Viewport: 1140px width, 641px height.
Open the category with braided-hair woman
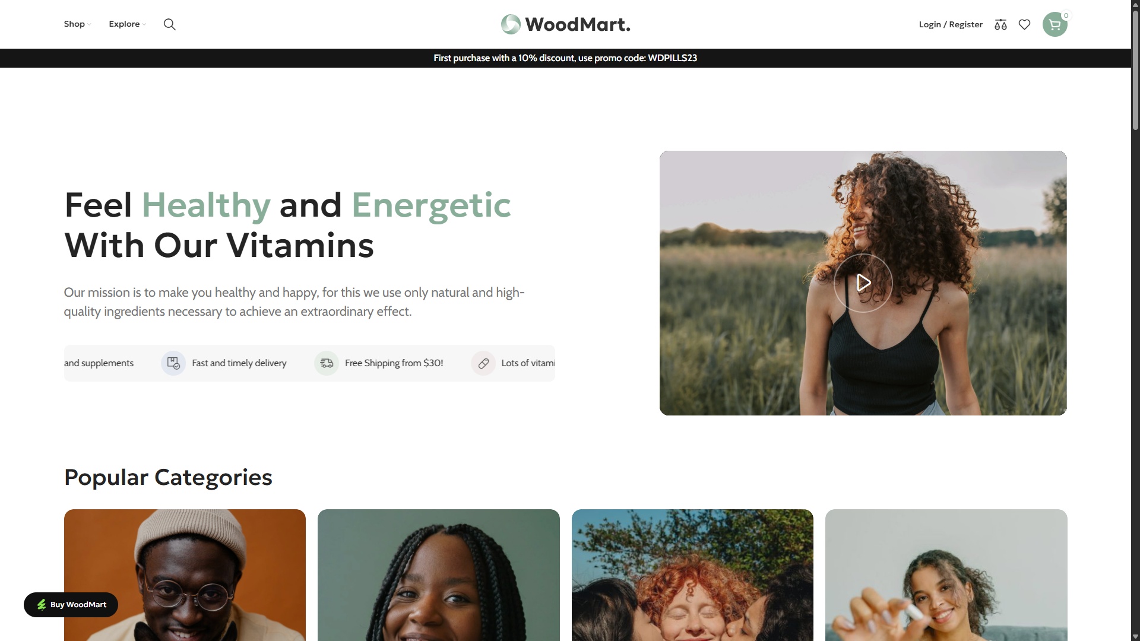[x=438, y=575]
